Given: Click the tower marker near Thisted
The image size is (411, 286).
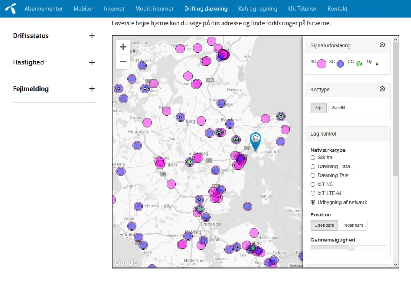Looking at the screenshot, I should point(142,66).
